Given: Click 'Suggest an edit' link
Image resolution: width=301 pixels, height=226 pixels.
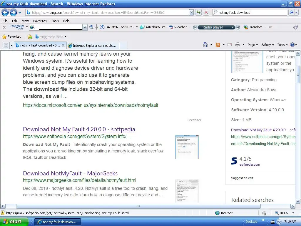Looking at the screenshot, I should 242,178.
